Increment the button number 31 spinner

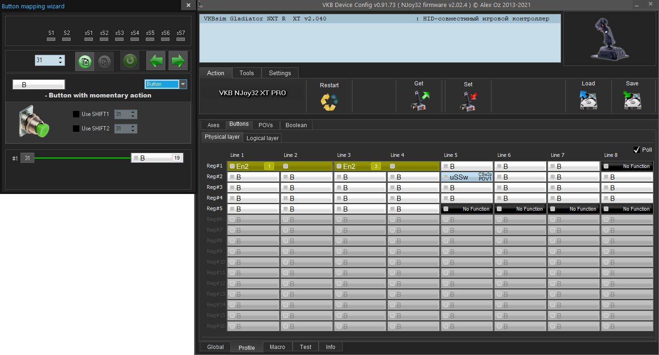(60, 58)
